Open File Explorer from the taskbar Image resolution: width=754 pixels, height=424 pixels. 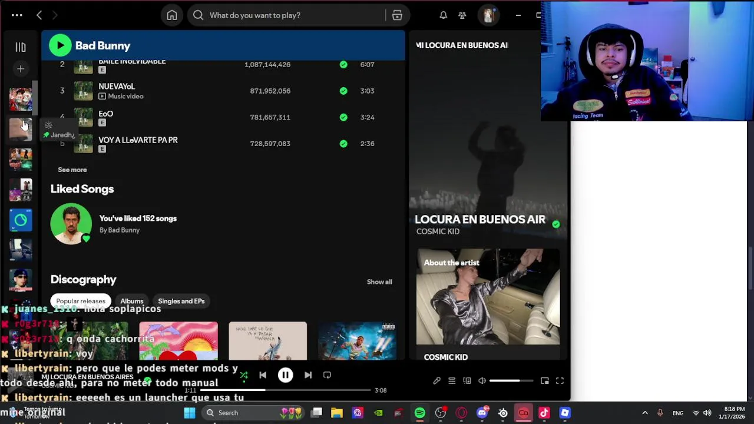[337, 413]
